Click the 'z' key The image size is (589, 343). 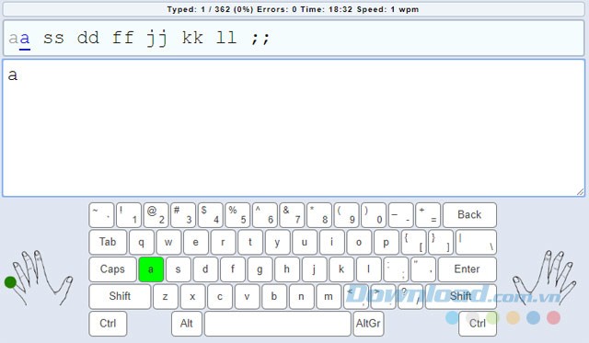[x=166, y=296]
